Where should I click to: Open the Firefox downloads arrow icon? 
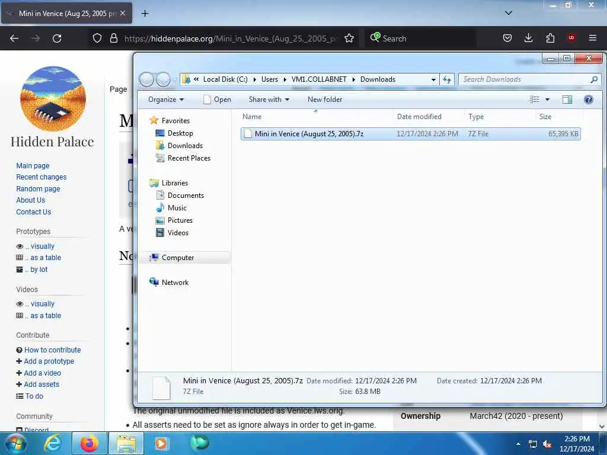tap(528, 38)
